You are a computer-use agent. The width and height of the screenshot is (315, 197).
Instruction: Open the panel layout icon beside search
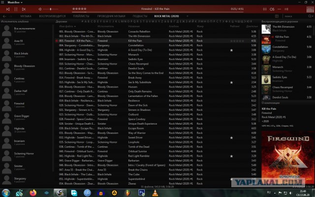tap(277, 16)
